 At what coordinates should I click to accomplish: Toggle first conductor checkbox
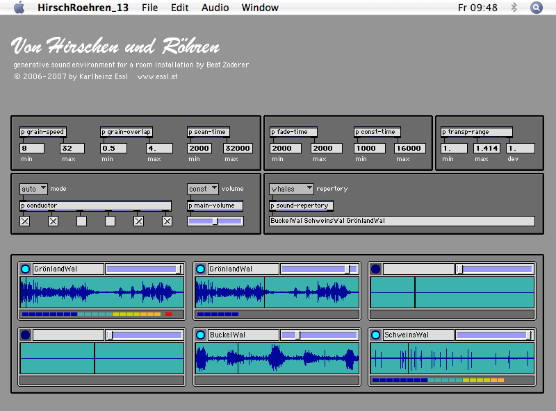pos(25,221)
